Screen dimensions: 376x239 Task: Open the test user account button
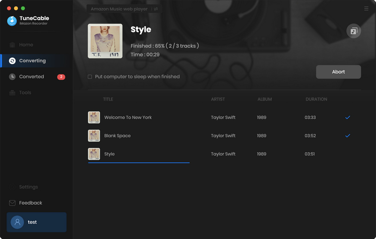pyautogui.click(x=37, y=222)
